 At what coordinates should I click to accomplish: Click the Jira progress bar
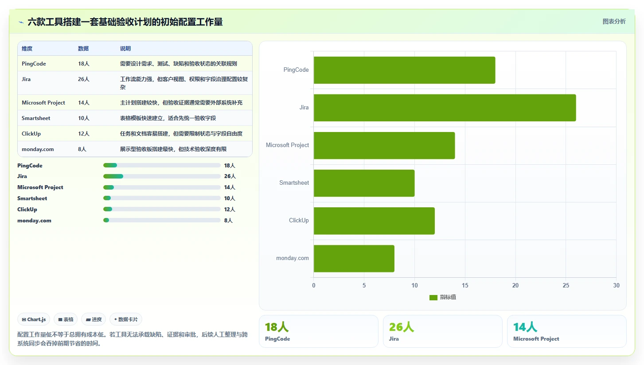point(162,176)
